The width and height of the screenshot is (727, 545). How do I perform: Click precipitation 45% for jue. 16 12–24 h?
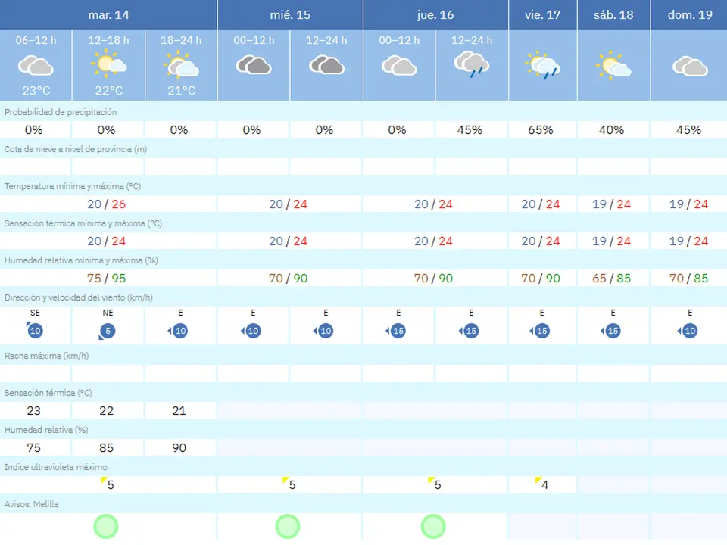(470, 129)
